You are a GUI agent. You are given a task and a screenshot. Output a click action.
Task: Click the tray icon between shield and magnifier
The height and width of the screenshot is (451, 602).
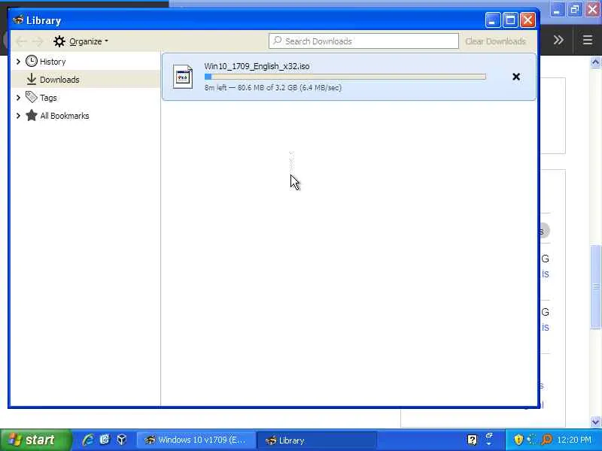tap(532, 440)
